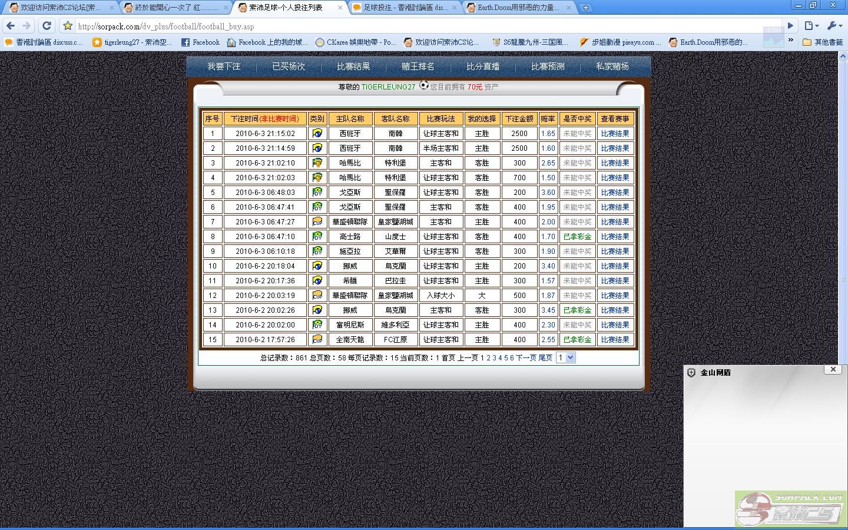
Task: Click inside the address bar URL field
Action: coord(236,25)
